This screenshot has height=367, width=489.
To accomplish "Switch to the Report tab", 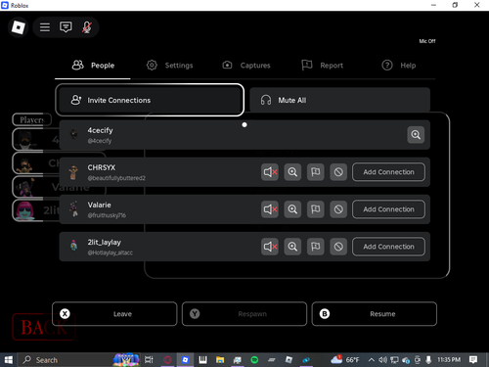I will click(x=322, y=66).
